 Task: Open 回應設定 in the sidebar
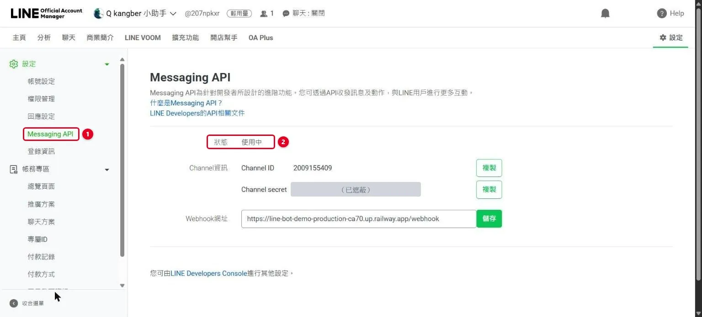point(41,116)
